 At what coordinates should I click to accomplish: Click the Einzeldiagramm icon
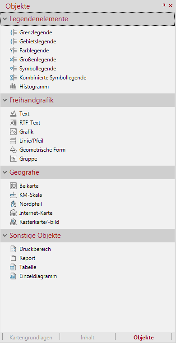coord(14,276)
